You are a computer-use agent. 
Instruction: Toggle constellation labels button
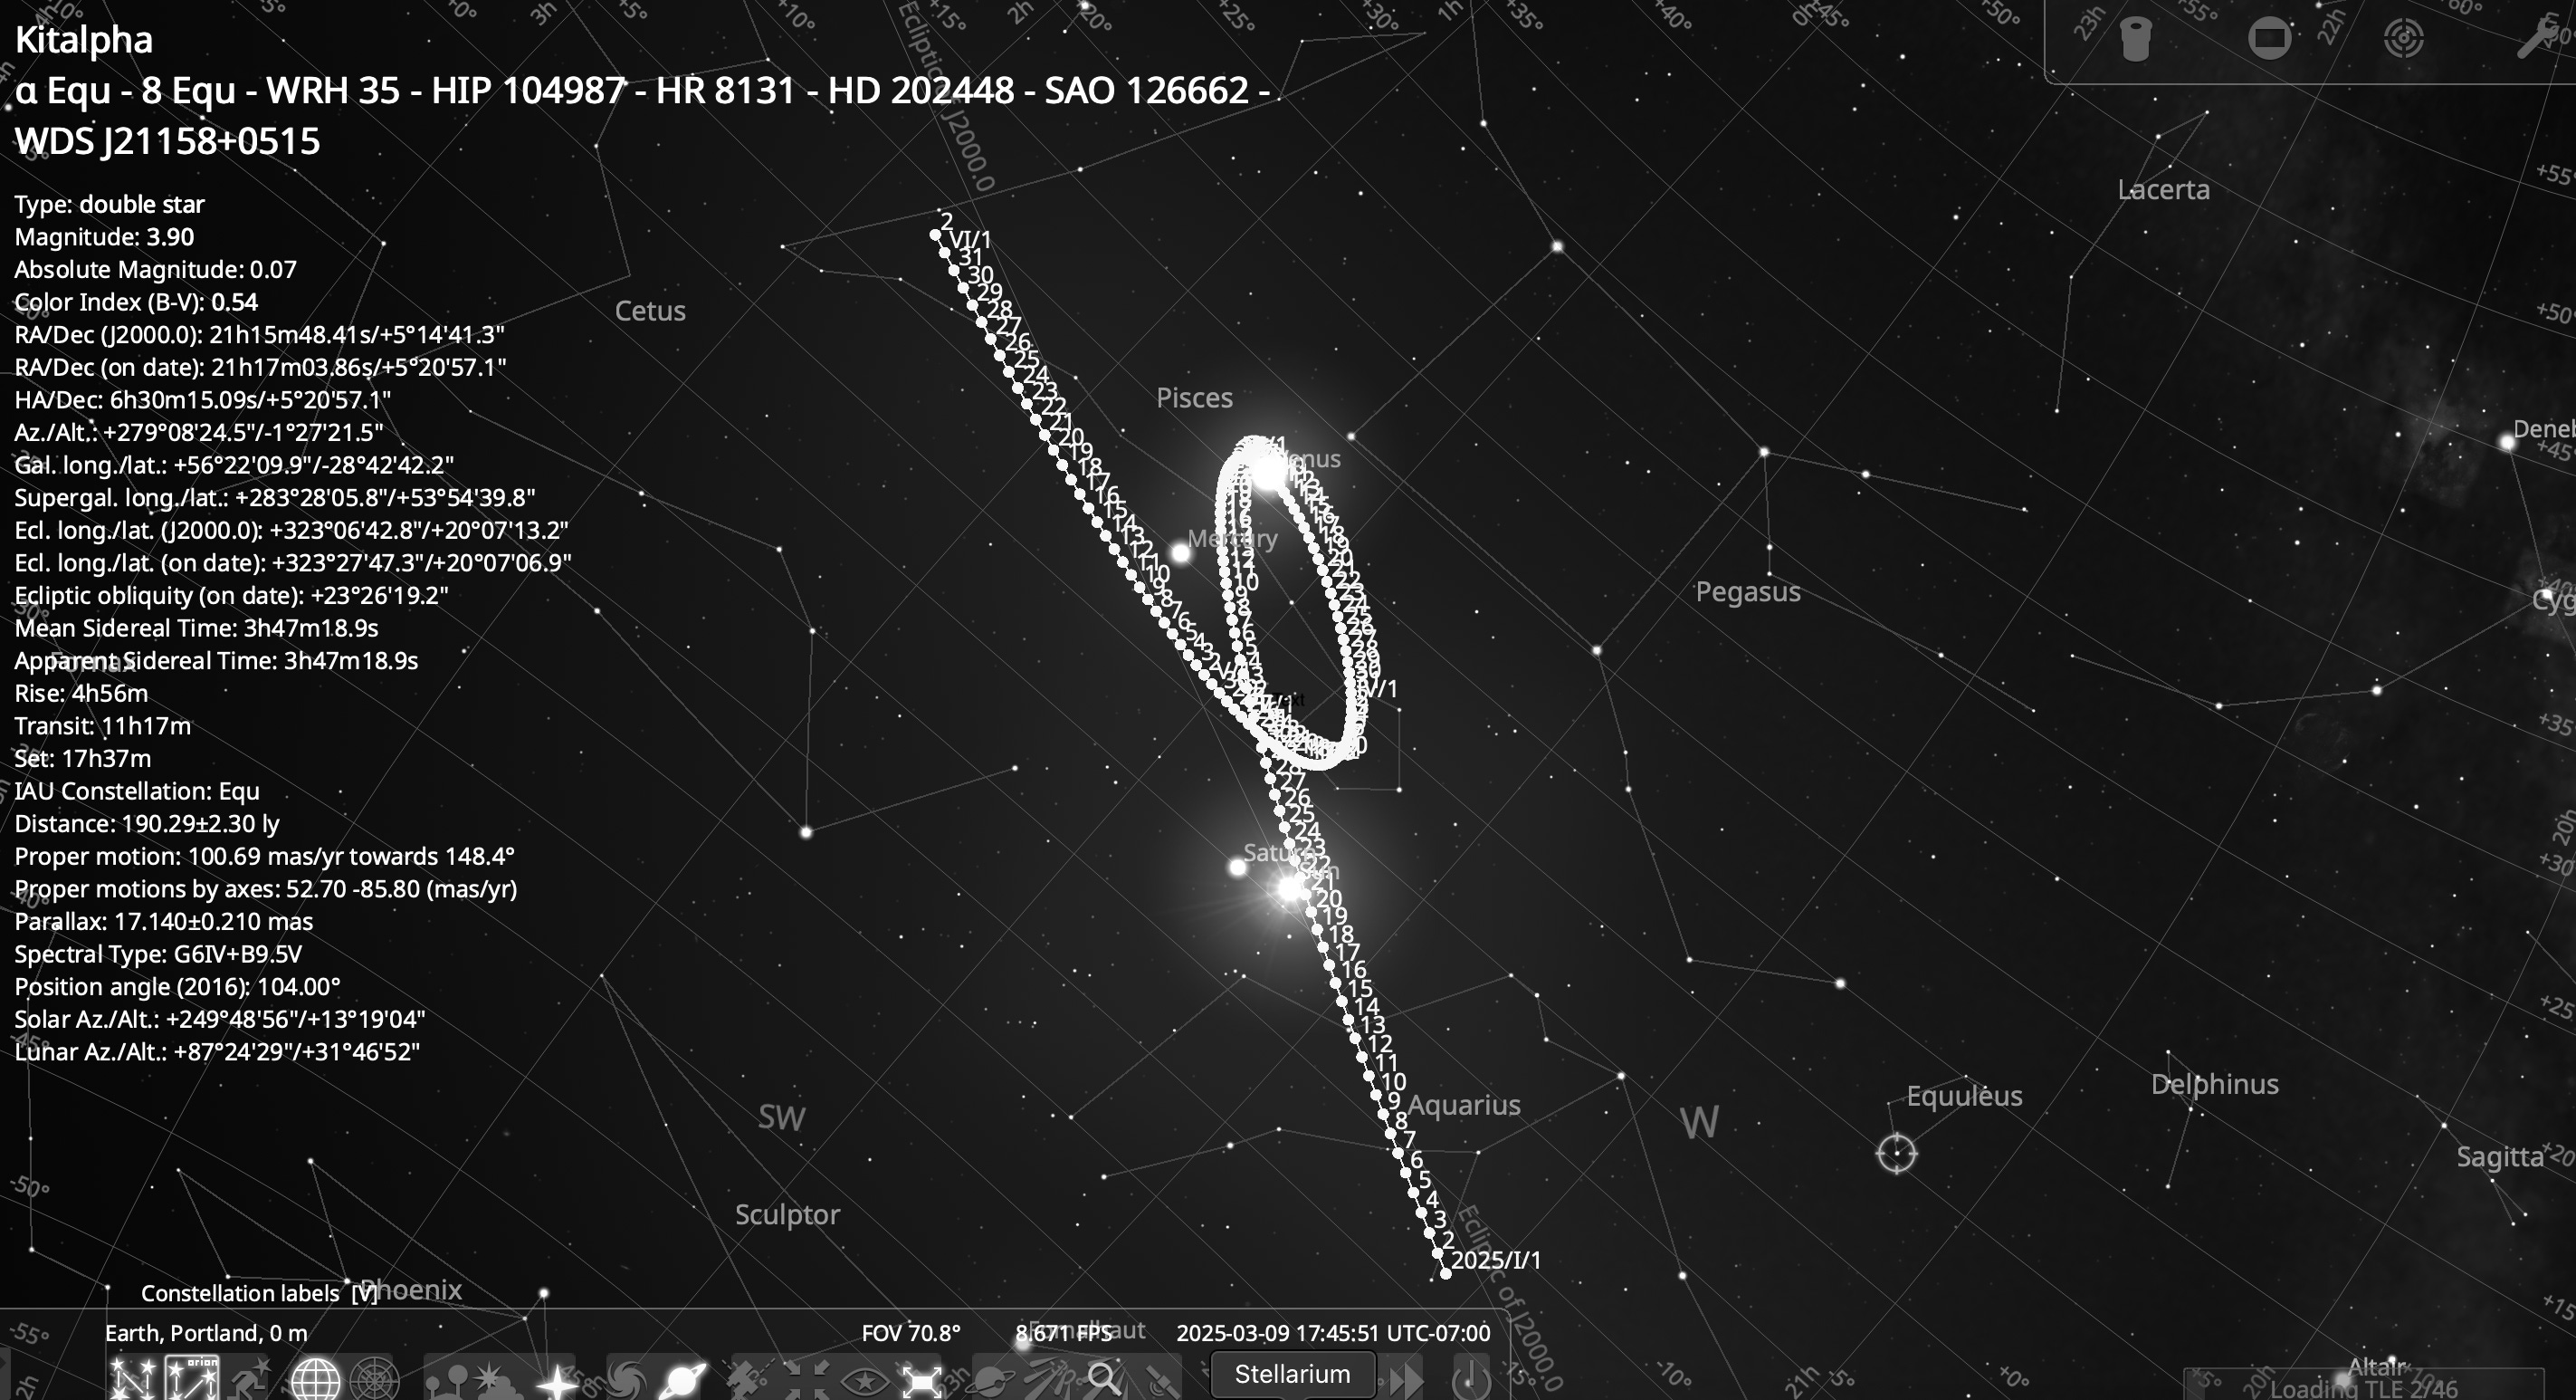tap(192, 1379)
